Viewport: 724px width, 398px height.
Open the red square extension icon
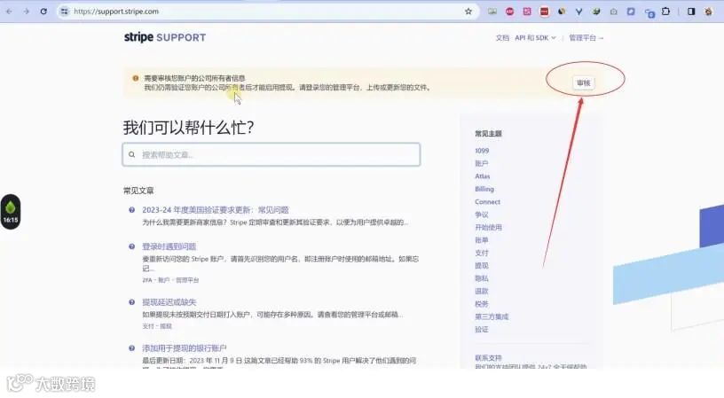[545, 12]
